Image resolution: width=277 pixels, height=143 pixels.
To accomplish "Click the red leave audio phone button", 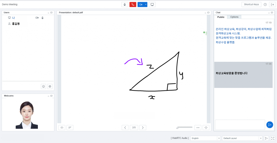I will 133,5.
